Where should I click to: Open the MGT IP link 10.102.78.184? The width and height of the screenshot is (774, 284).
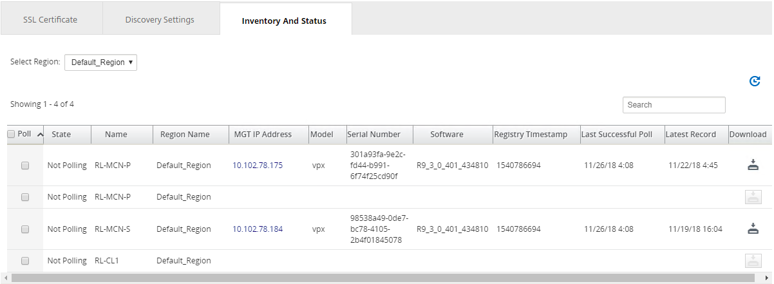point(258,229)
